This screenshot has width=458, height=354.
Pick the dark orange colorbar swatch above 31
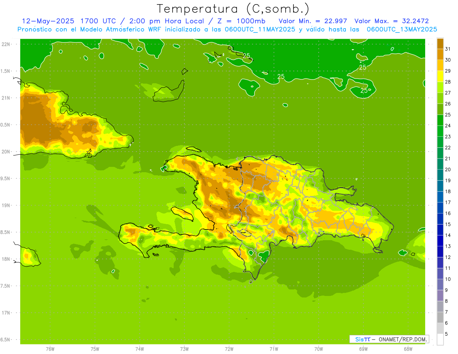pos(440,44)
